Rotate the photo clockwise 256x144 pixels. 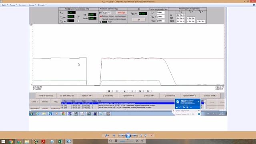[146, 136]
